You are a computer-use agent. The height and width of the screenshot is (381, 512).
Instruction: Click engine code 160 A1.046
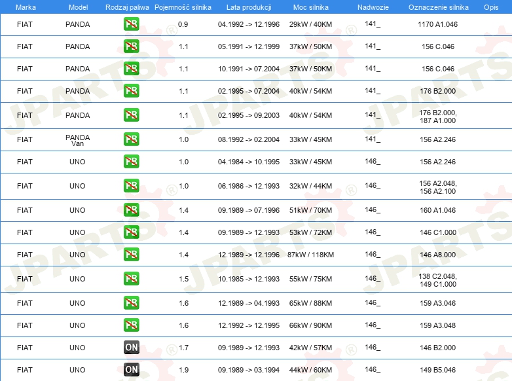437,210
